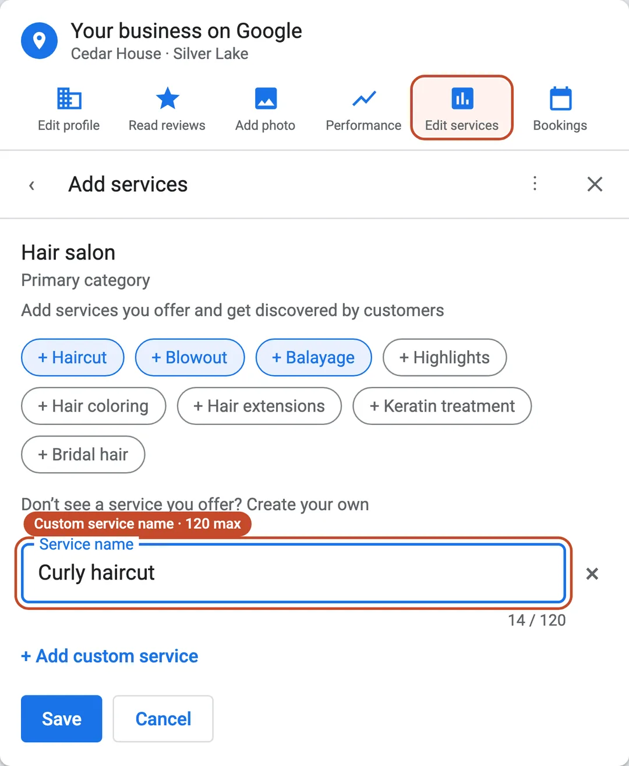Add the Bridal hair service chip
Screen dimensions: 629x766
click(x=83, y=454)
